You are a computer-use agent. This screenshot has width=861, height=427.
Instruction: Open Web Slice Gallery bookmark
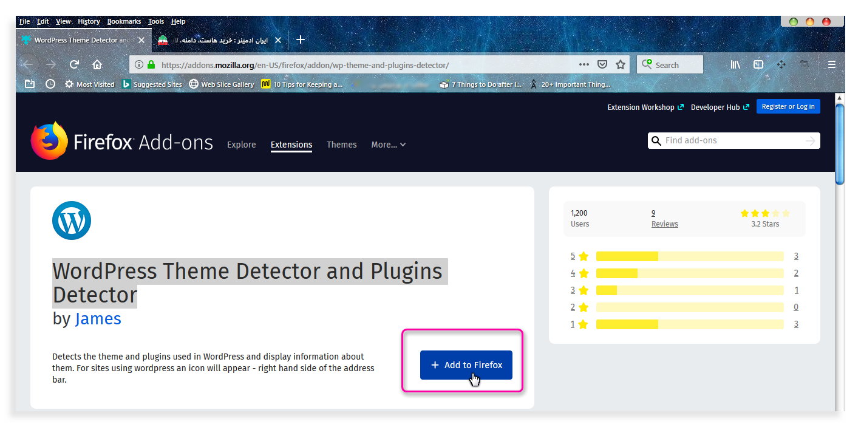[222, 84]
